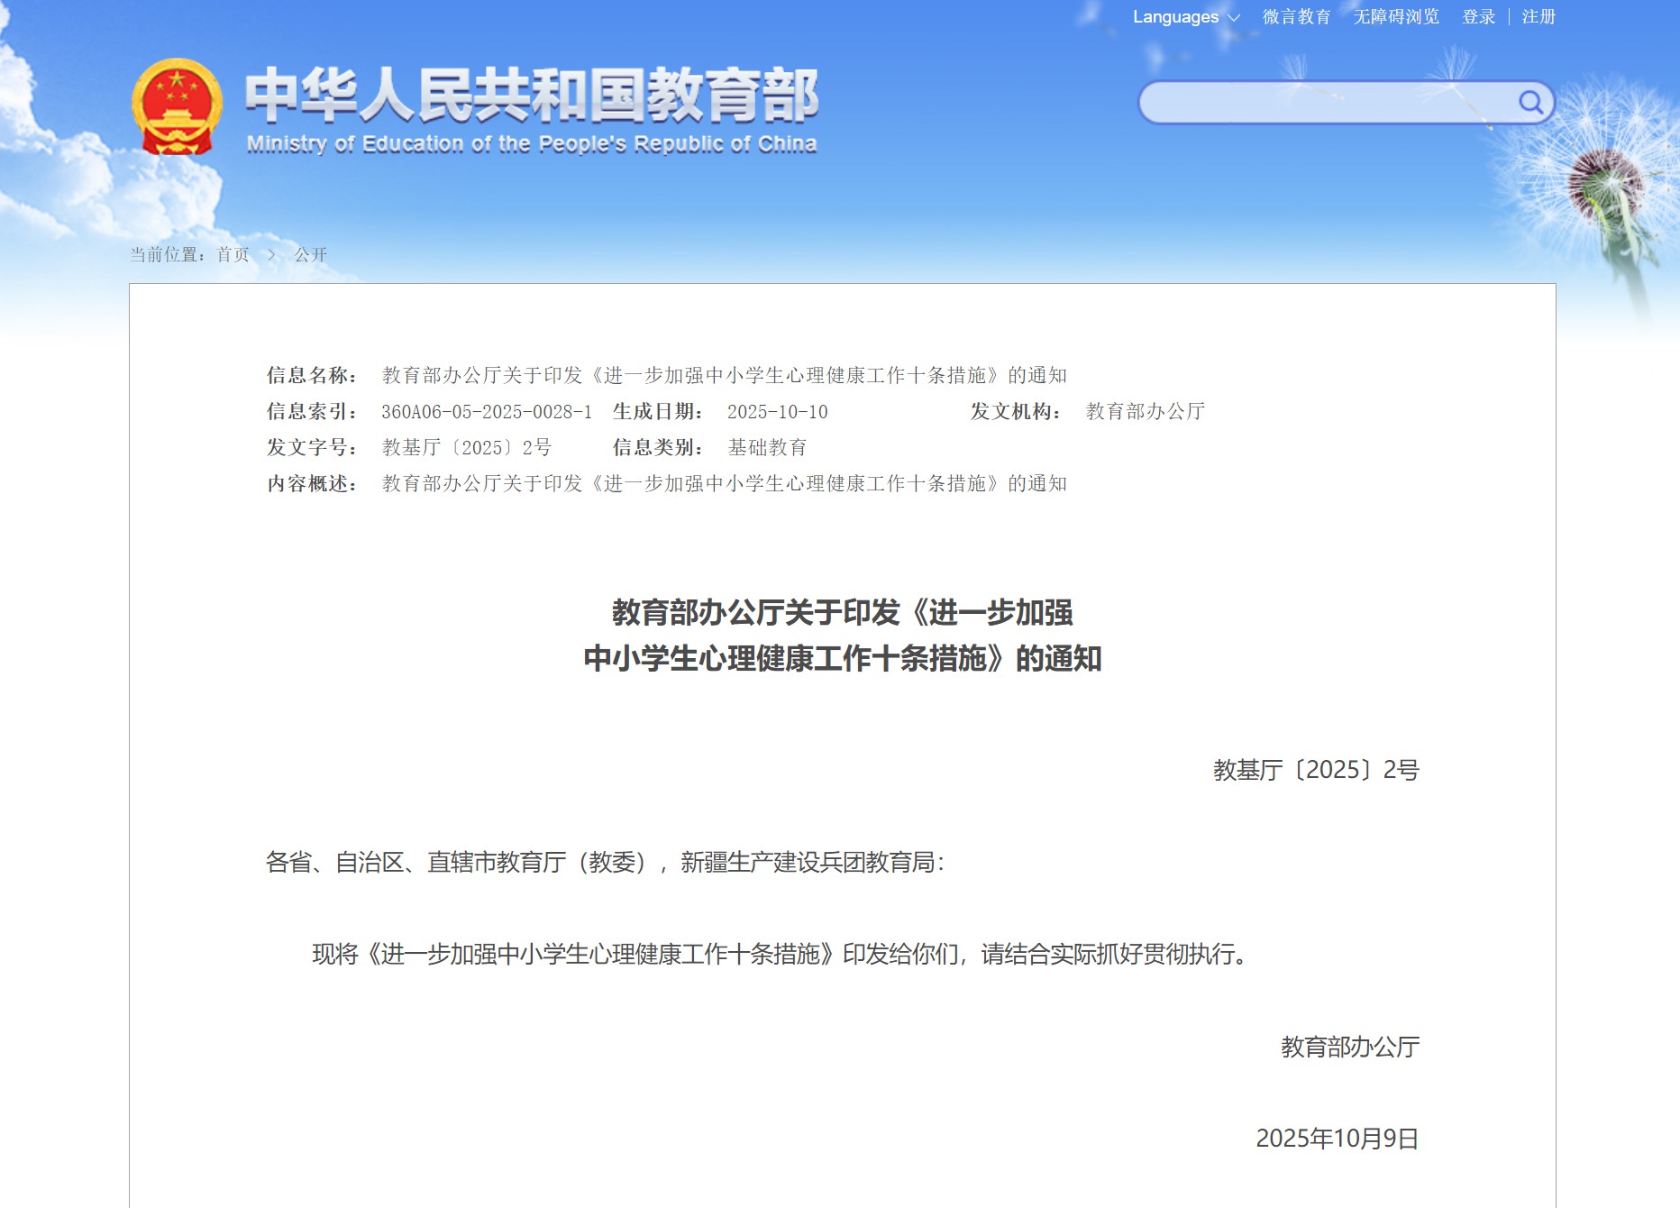
Task: Select info category value 基础教育
Action: pos(768,448)
